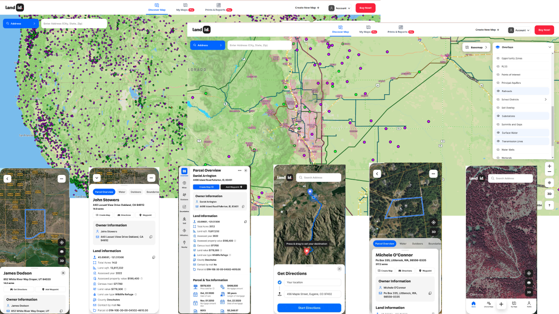Select Water tab in Michele O'Connor panel
Image resolution: width=559 pixels, height=314 pixels.
[x=403, y=244]
